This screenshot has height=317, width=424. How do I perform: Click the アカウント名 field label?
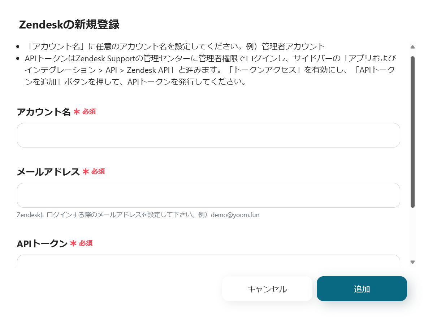(x=44, y=112)
